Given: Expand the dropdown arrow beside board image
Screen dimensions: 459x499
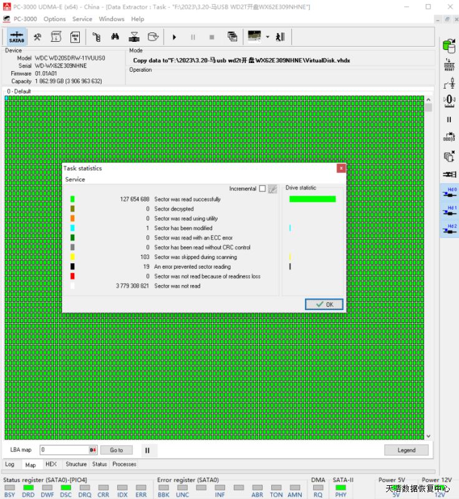Looking at the screenshot, I should (x=268, y=37).
